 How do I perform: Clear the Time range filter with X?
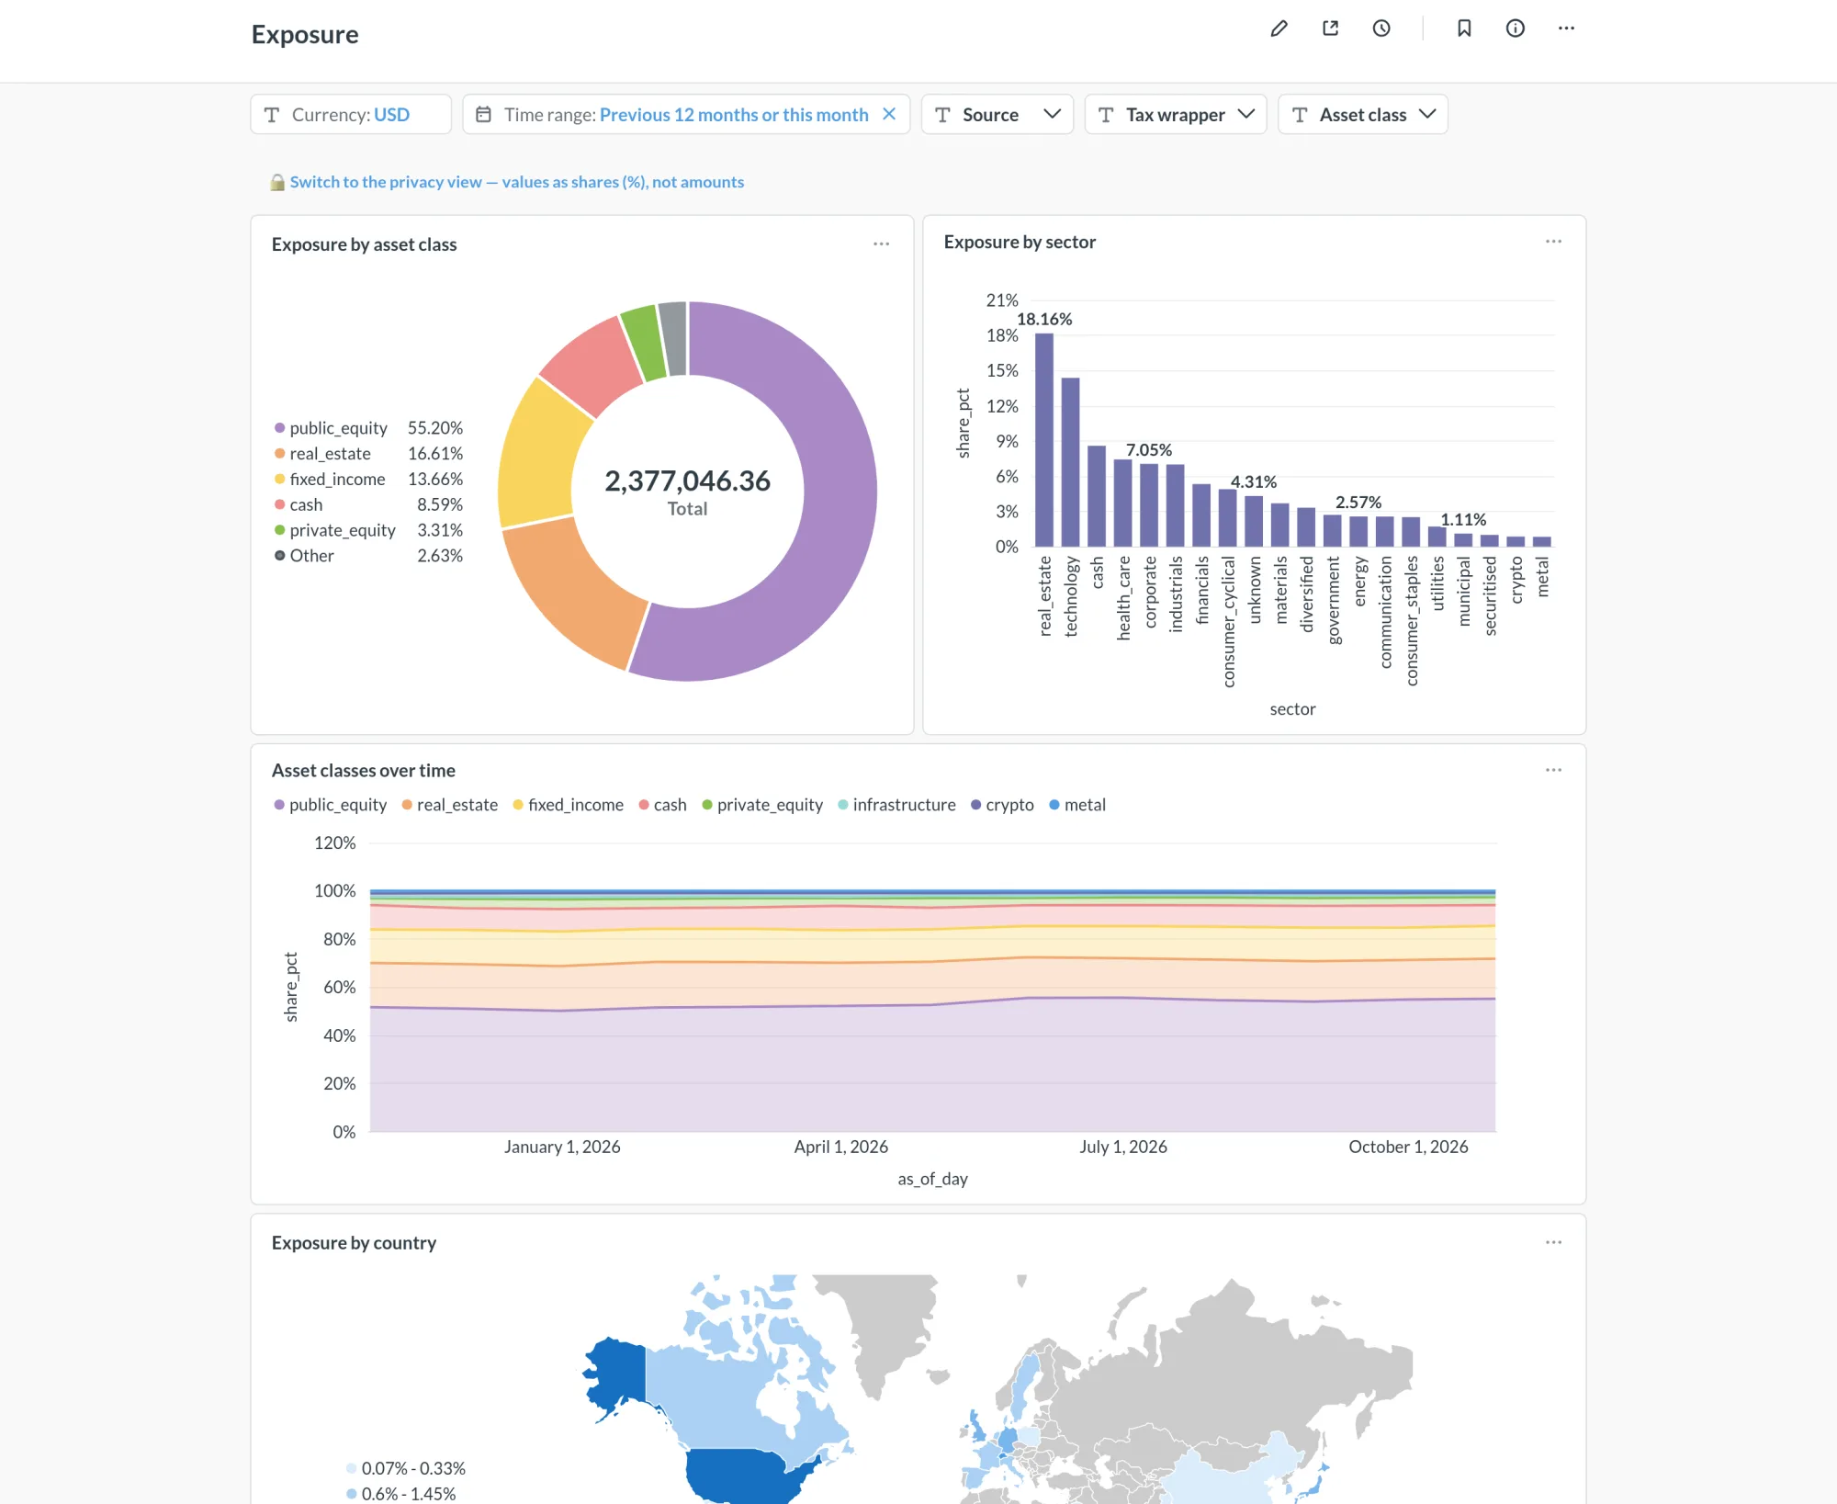pos(889,114)
